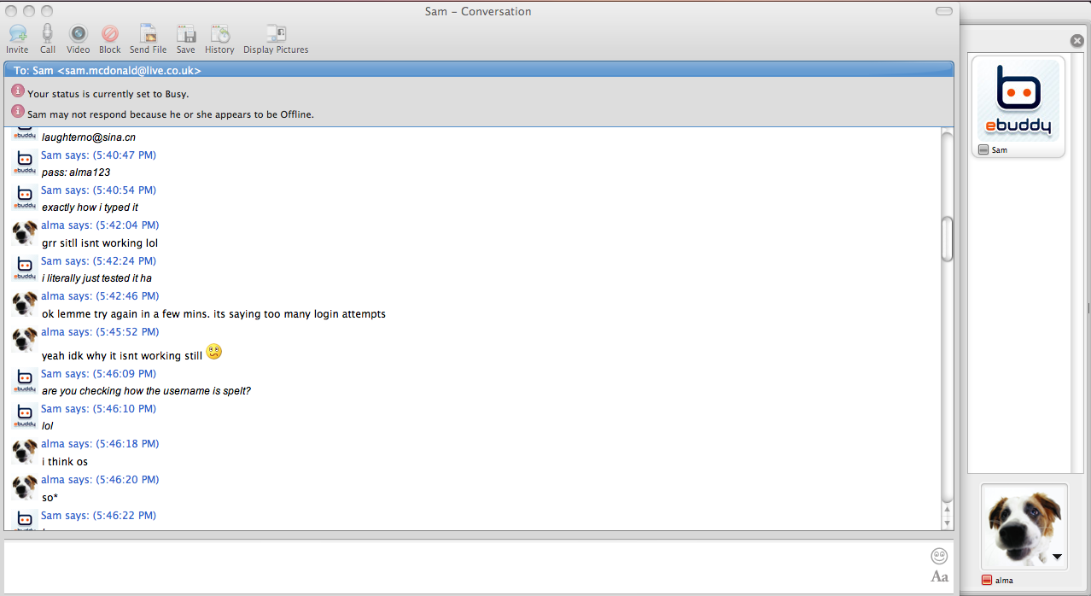Click the message 'pass: alma123'
The width and height of the screenshot is (1091, 596).
76,172
